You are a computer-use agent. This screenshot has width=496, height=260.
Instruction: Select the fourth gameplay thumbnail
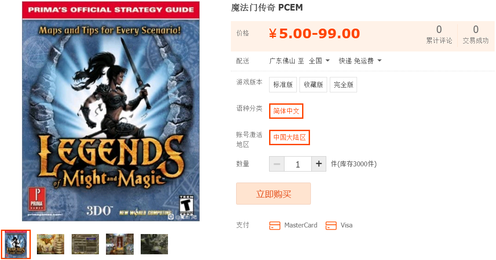pos(120,244)
